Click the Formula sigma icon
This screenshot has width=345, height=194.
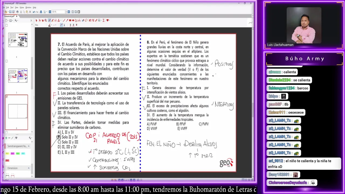103,20
